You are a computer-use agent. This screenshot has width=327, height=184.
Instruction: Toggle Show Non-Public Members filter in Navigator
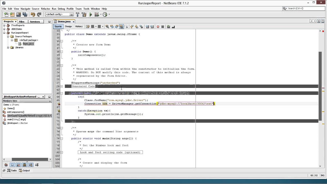(25, 165)
